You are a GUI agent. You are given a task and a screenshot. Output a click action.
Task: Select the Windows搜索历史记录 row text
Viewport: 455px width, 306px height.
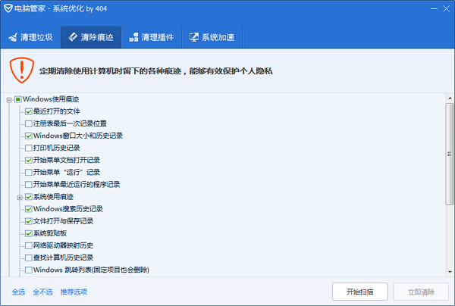point(68,208)
